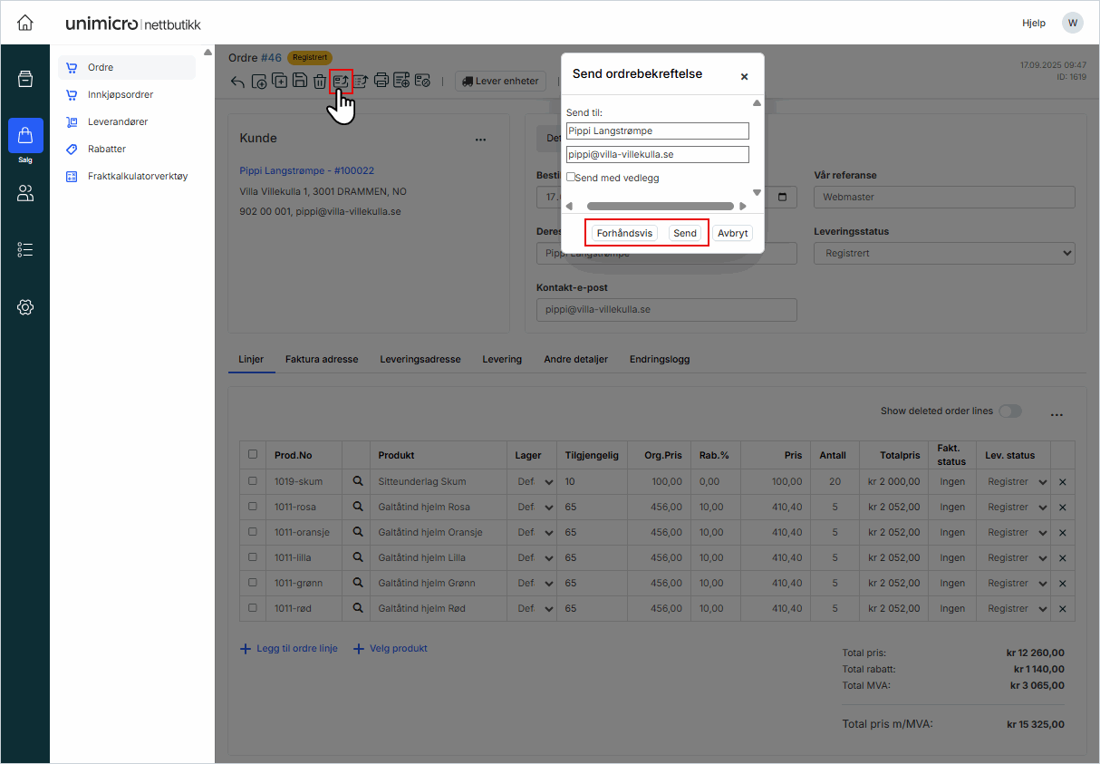Screen dimensions: 1100x764
Task: Open settings via the gear icon in sidebar
Action: coord(25,307)
